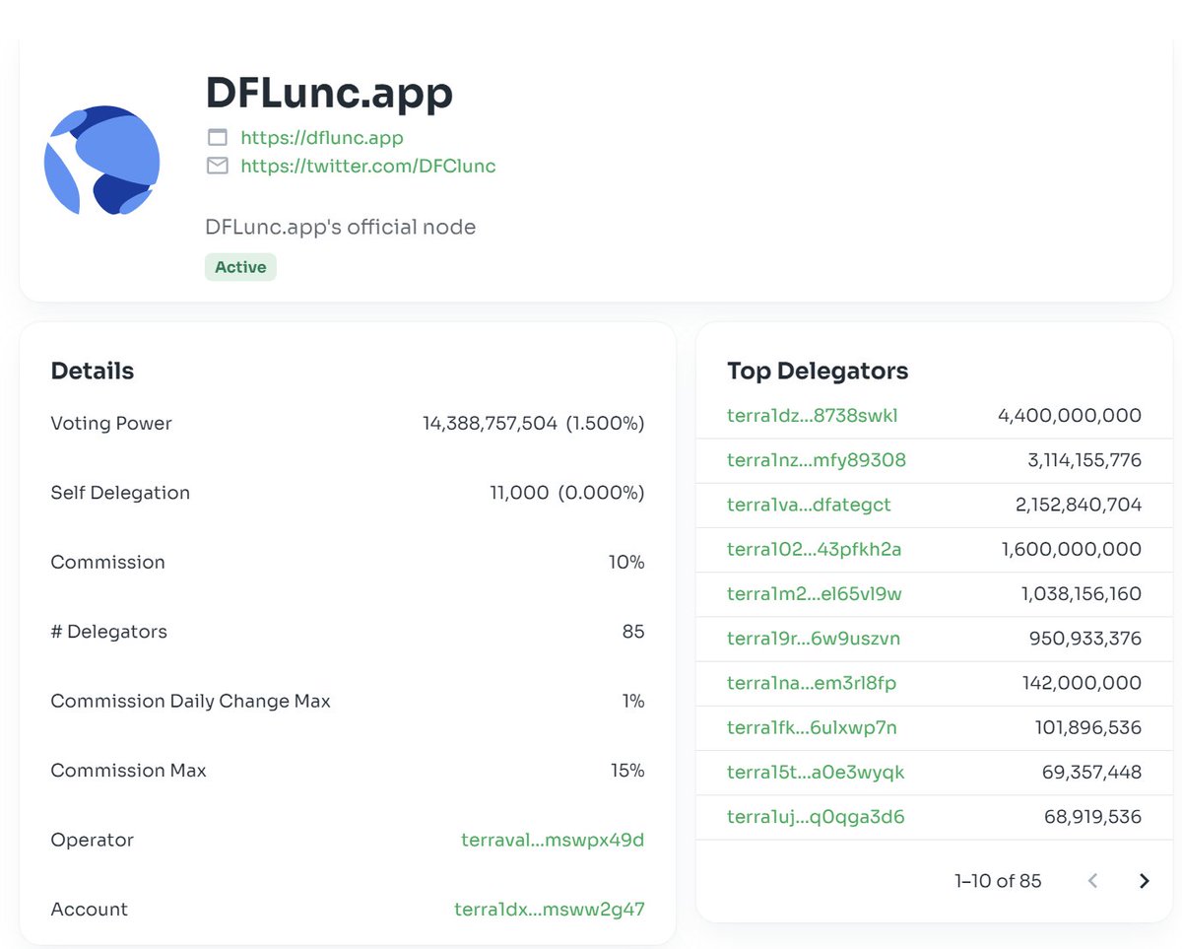The width and height of the screenshot is (1182, 949).
Task: Open delegator terra1m2...el65vl9w
Action: click(815, 593)
